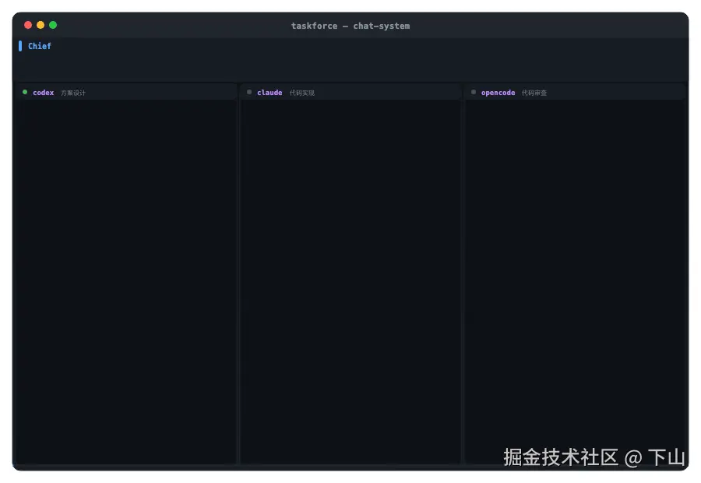Click the gray status dot beside opencode
Screen dimensions: 701x483
click(x=474, y=92)
